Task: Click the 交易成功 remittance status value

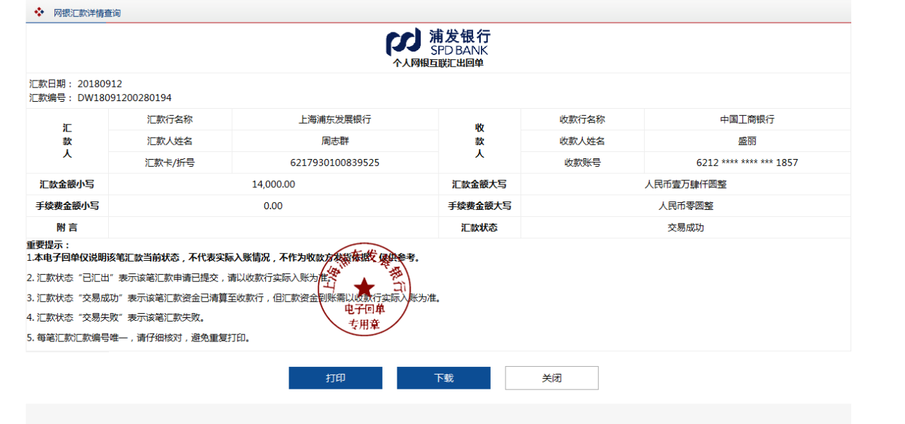Action: (x=686, y=228)
